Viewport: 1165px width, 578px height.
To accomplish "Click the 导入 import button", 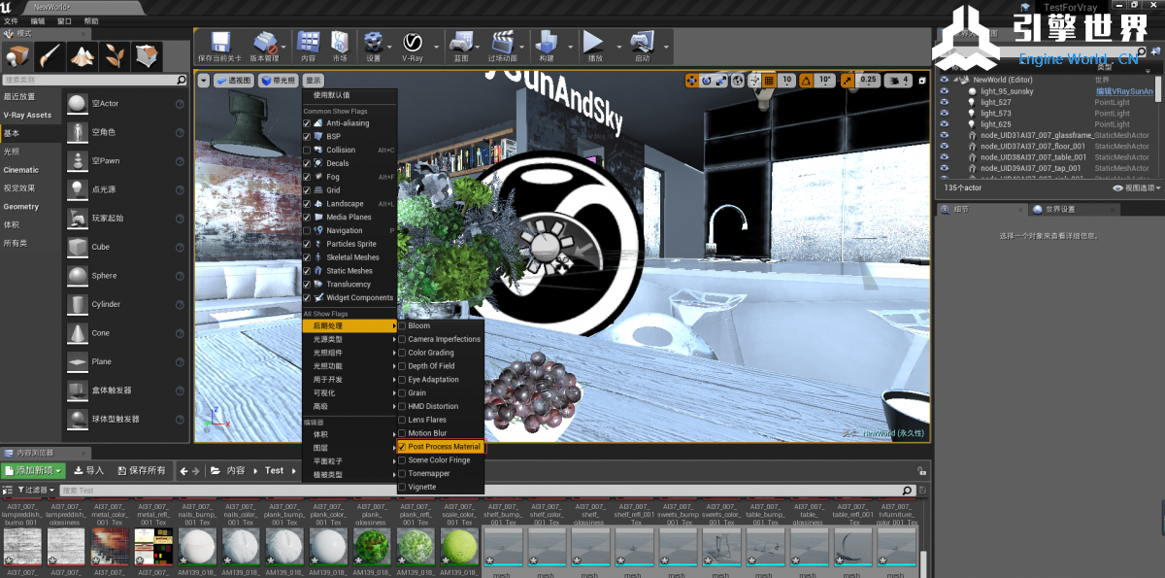I will (x=88, y=470).
